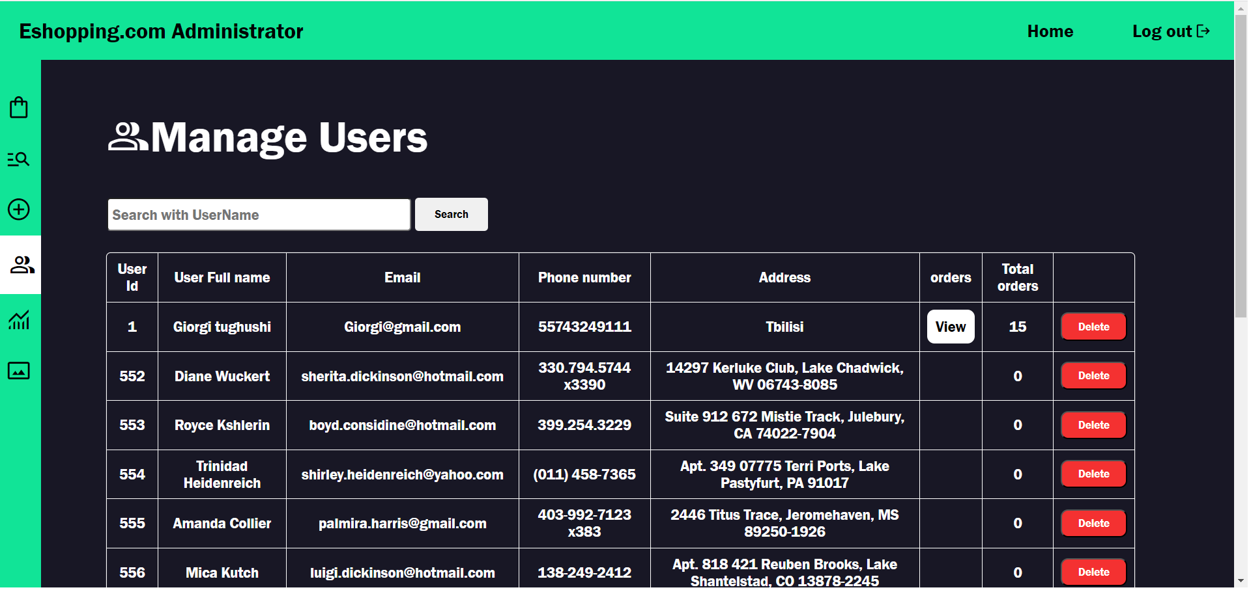The width and height of the screenshot is (1251, 592).
Task: Click the Search with UserName input field
Action: [x=259, y=214]
